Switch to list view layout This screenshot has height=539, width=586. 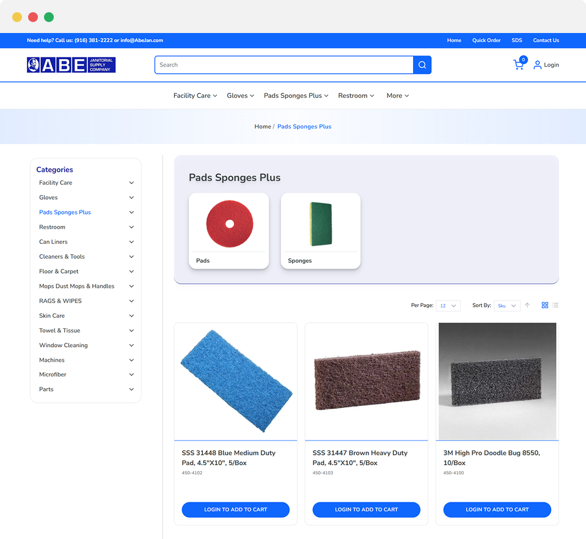(555, 305)
